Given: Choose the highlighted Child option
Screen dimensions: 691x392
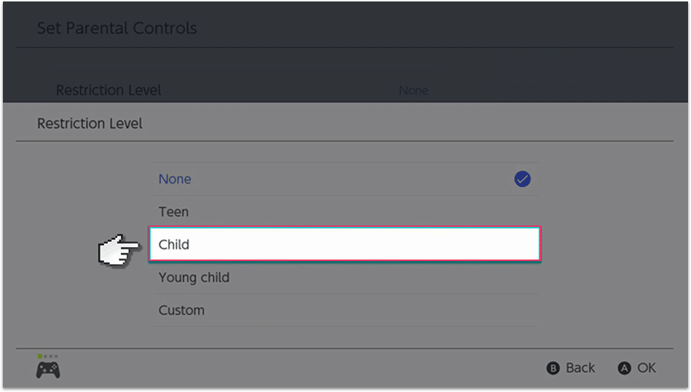Looking at the screenshot, I should [344, 244].
